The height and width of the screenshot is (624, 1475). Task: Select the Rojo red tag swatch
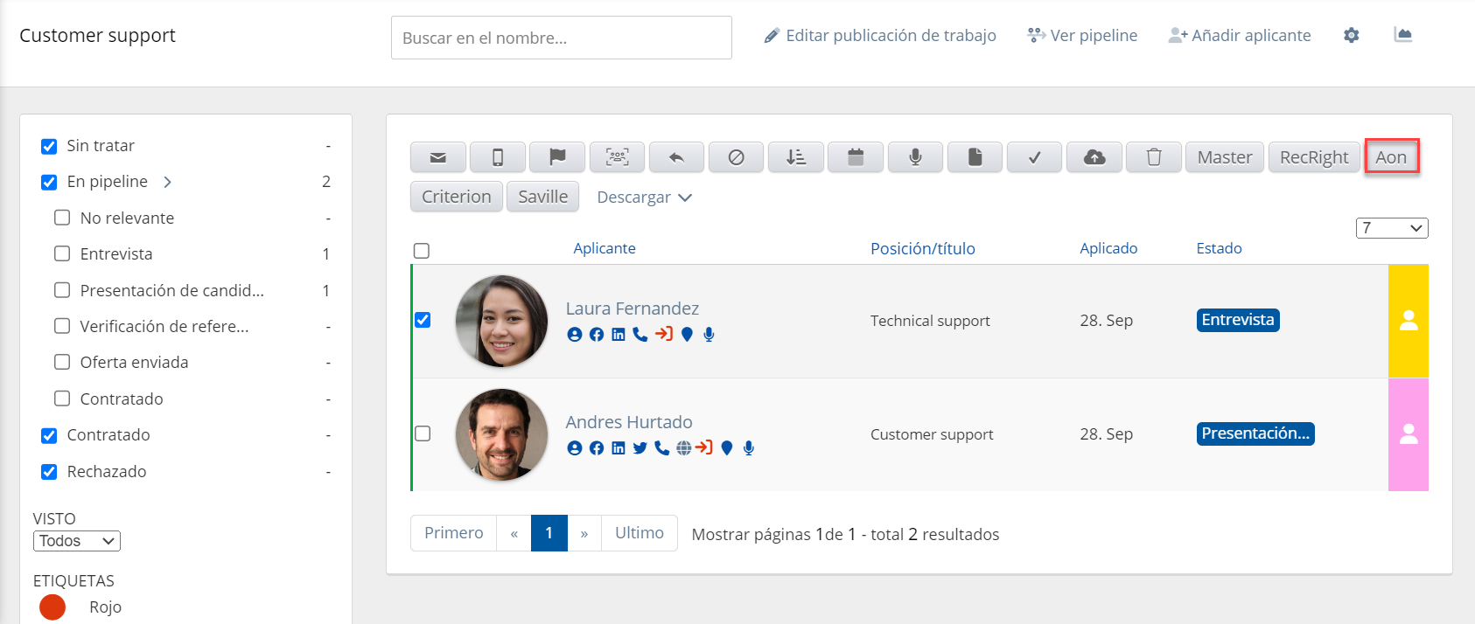[52, 607]
